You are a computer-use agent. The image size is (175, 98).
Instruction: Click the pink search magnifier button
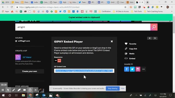(154, 27)
